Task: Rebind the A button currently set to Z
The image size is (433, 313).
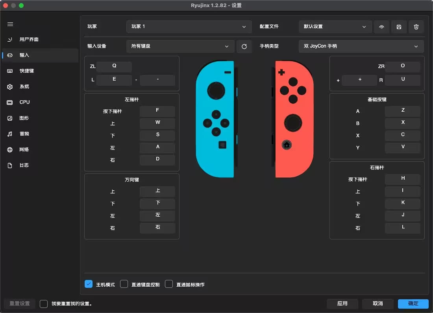Action: pos(402,111)
